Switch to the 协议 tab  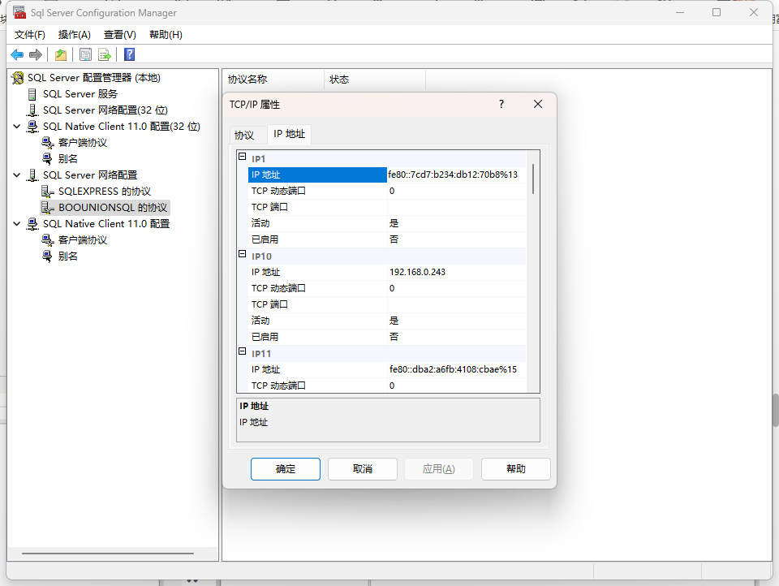[244, 136]
